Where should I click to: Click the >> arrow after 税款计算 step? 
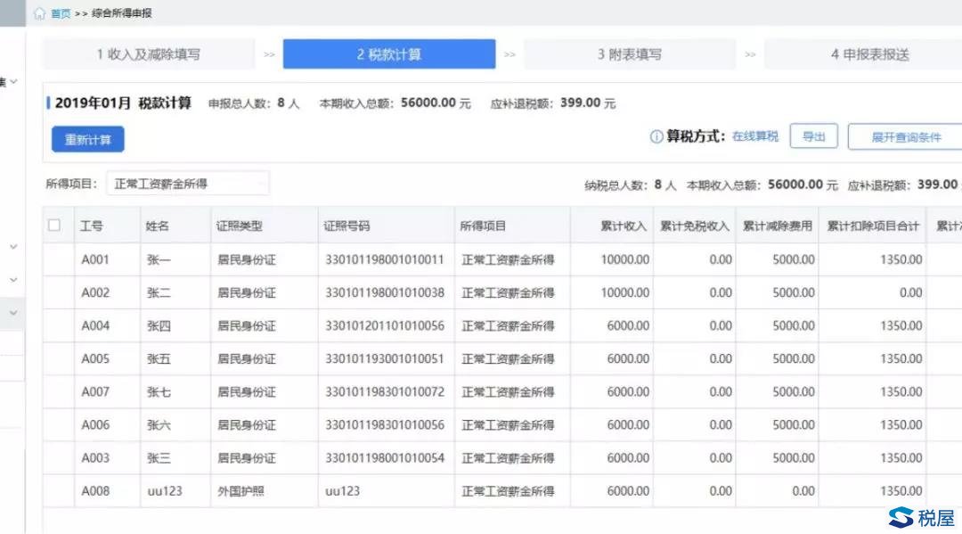(510, 54)
